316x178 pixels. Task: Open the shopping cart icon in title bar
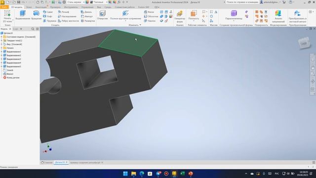point(284,2)
